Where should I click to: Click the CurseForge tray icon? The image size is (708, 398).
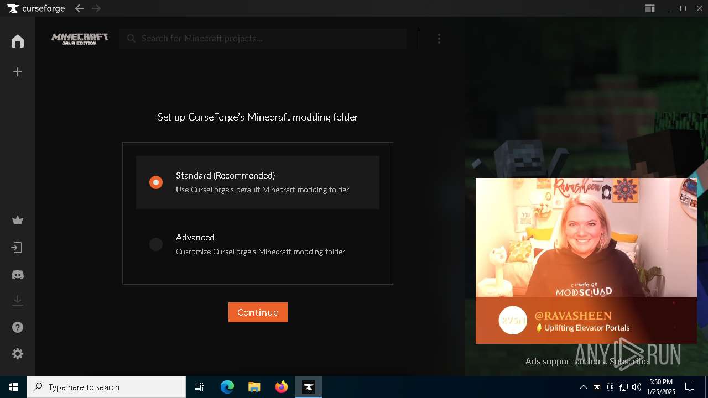tap(597, 387)
